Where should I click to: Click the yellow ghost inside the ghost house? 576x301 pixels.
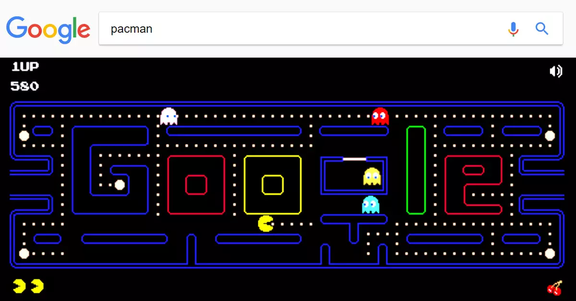(372, 176)
